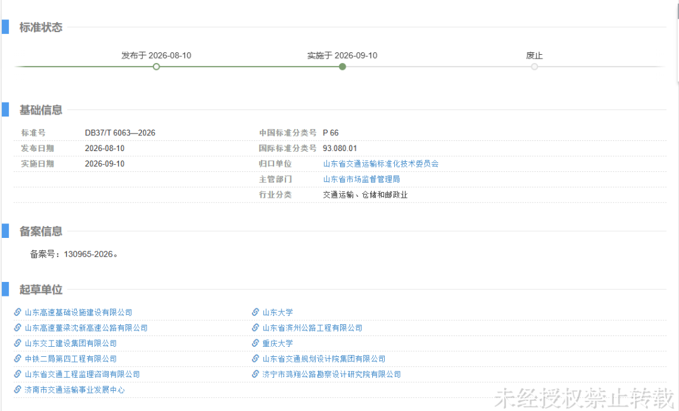This screenshot has width=679, height=411.
Task: Click link icon beside 济宁市鸿翔公路勘察设计研究院有限公司
Action: [x=255, y=374]
